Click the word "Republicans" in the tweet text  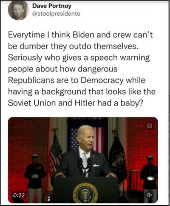point(31,80)
